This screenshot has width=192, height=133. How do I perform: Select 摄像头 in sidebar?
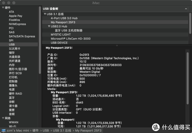(x=13, y=86)
